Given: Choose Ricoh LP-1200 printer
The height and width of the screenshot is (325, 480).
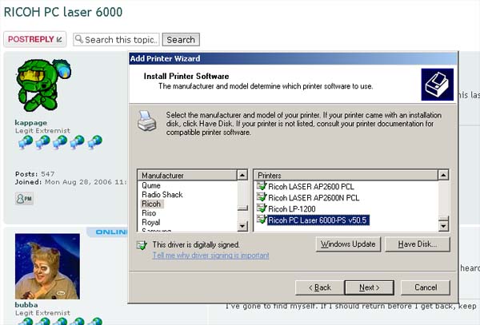Looking at the screenshot, I should (292, 209).
